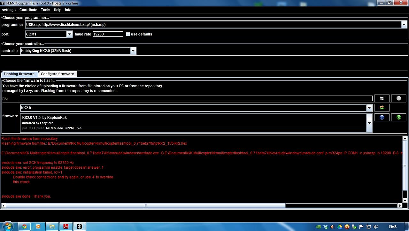
Task: Click the 'Double check connections' log line
Action: click(63, 177)
